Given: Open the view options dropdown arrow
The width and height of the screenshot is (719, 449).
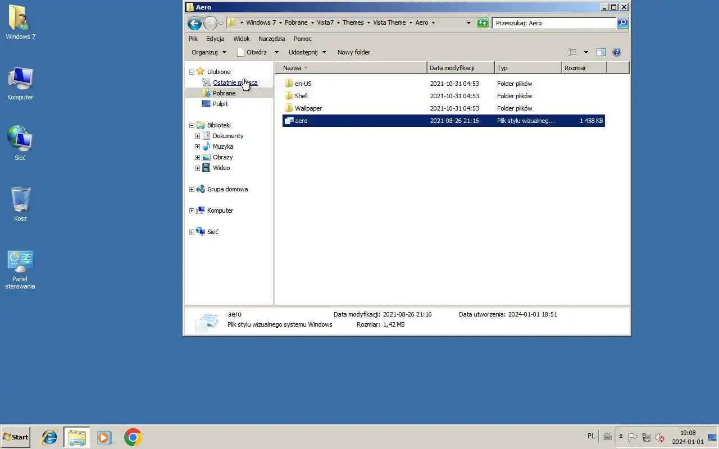Looking at the screenshot, I should pos(586,52).
